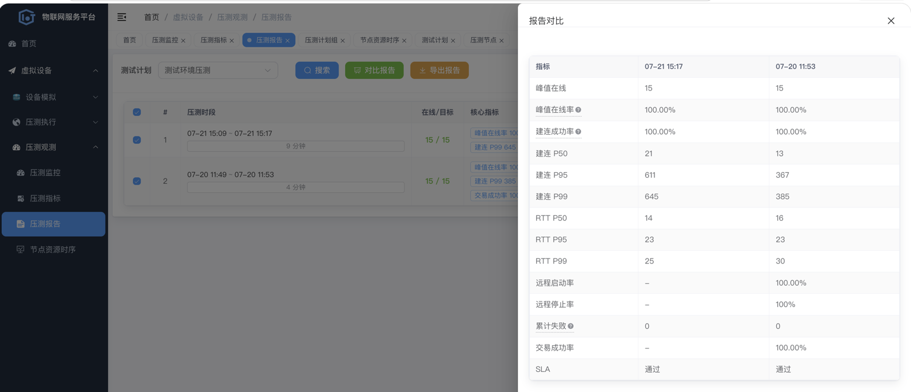Click the platform logo icon
The height and width of the screenshot is (392, 911).
26,17
